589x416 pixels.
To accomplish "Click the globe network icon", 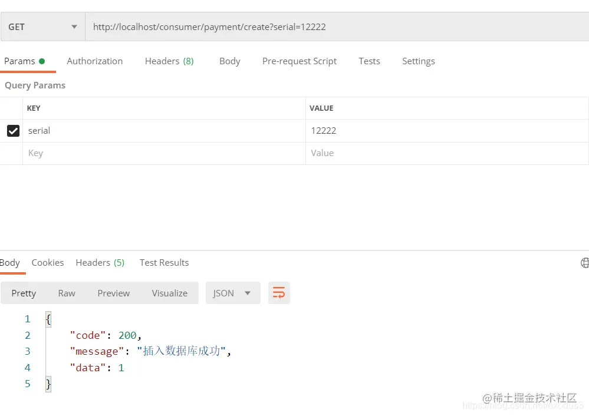I will 585,263.
